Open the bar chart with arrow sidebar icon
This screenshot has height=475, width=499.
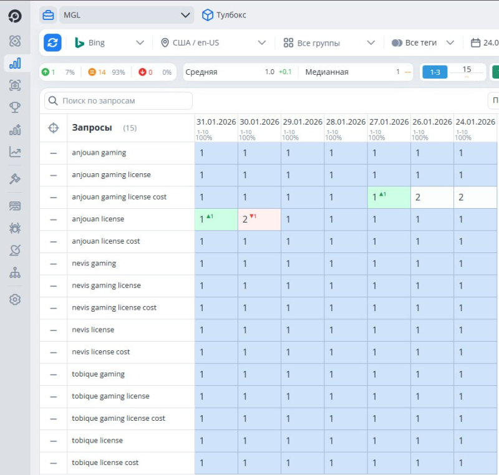[15, 130]
